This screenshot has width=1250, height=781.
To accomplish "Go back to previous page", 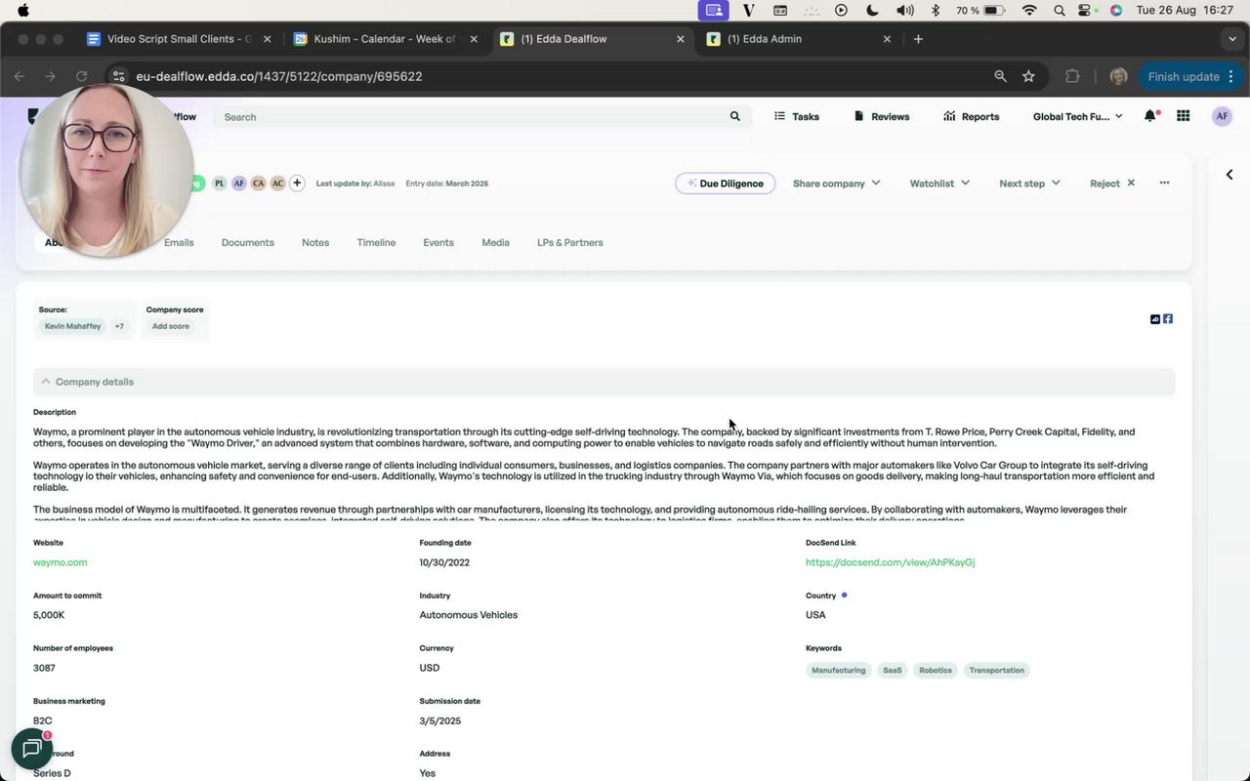I will tap(20, 76).
